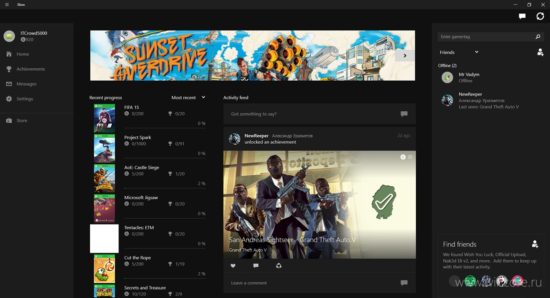Image resolution: width=550 pixels, height=298 pixels.
Task: Click the 'Got something to say?' field
Action: click(319, 114)
